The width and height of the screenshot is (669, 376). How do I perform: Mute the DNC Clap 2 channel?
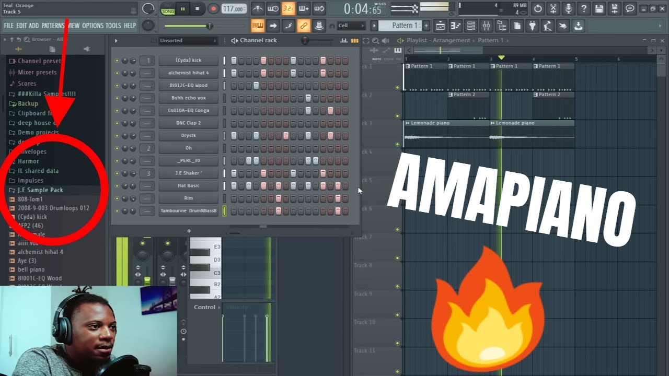point(117,123)
